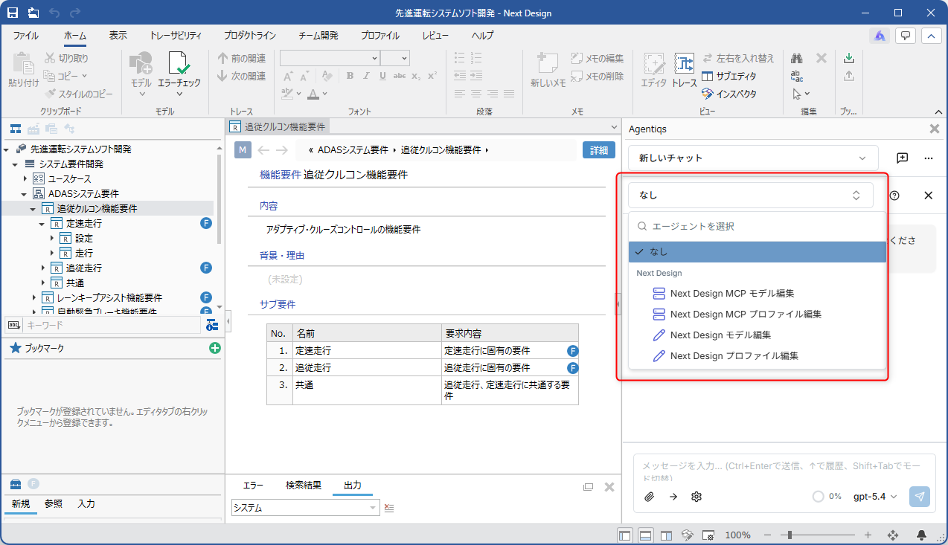Click the chat message input field
The height and width of the screenshot is (545, 948).
point(784,470)
